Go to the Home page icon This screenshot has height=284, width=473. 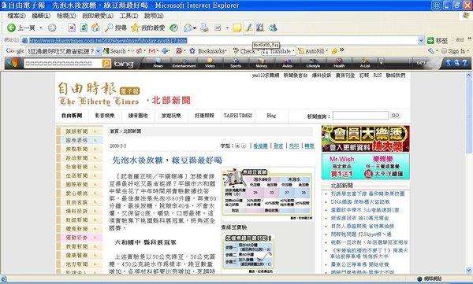point(95,28)
